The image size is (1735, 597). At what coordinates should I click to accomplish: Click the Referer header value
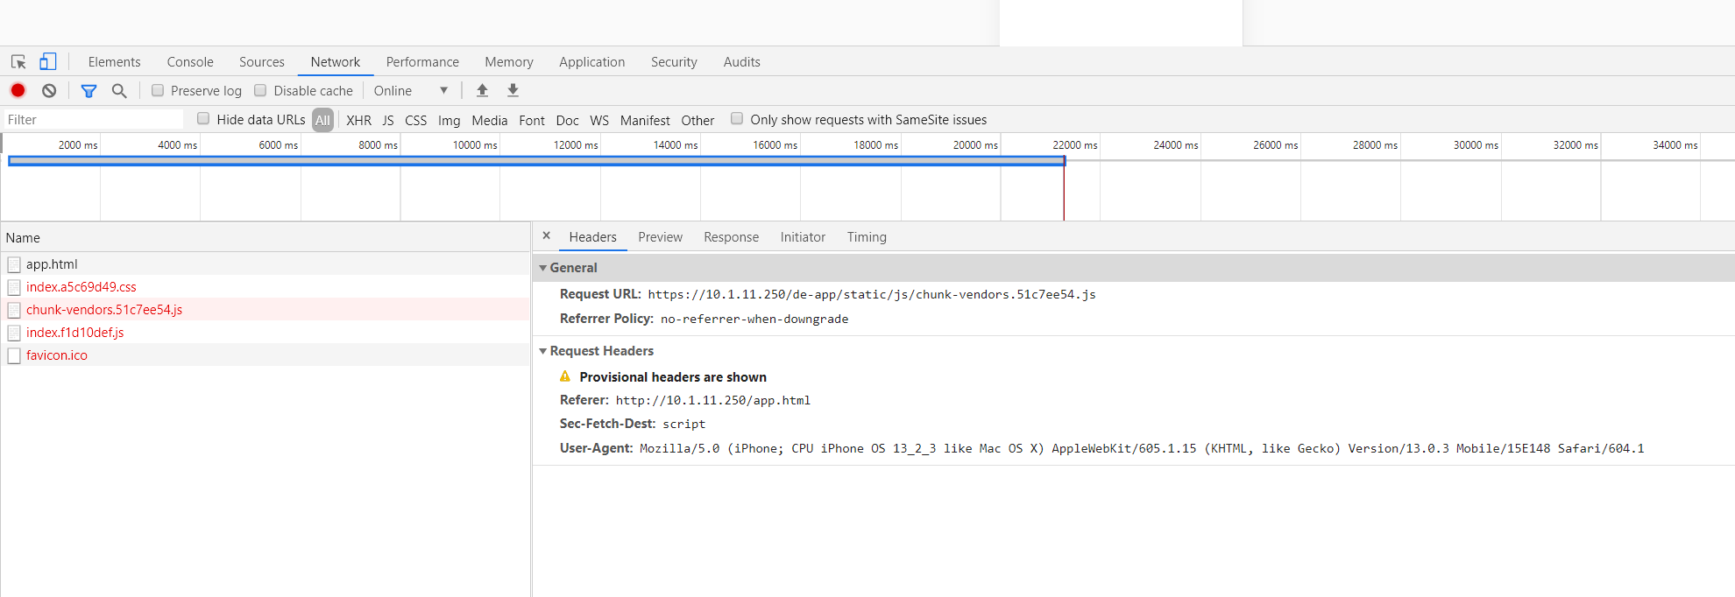(712, 400)
